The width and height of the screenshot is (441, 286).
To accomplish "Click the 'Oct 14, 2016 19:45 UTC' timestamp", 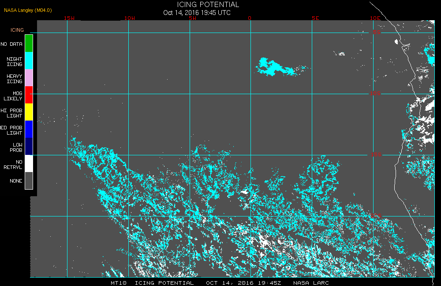I will pos(197,13).
